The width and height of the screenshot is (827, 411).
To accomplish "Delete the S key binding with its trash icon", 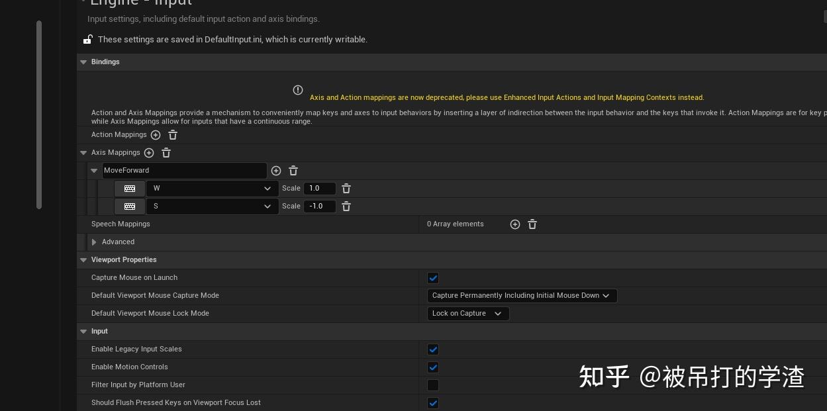I will tap(346, 206).
